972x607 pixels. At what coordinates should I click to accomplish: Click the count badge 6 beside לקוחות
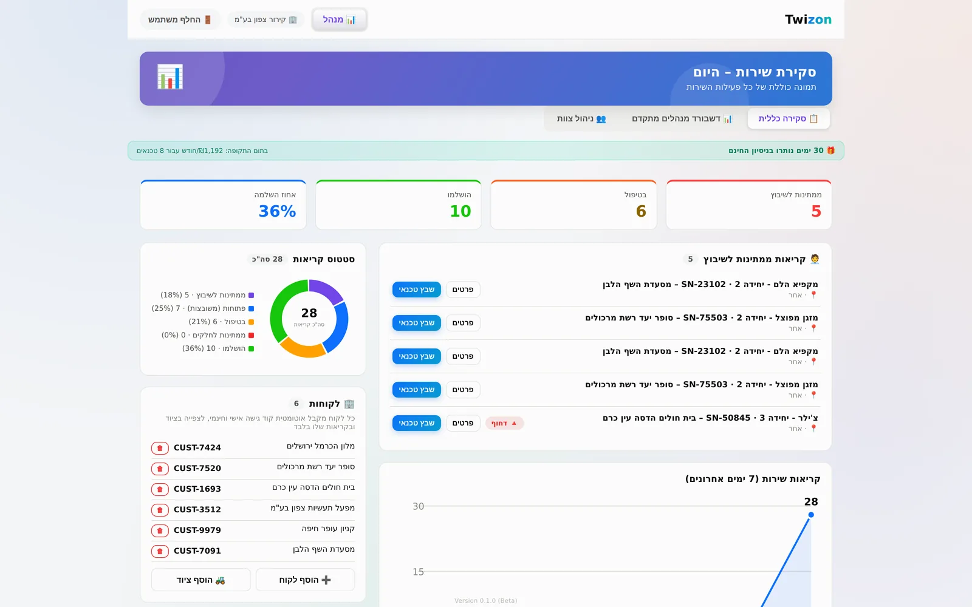pyautogui.click(x=296, y=404)
